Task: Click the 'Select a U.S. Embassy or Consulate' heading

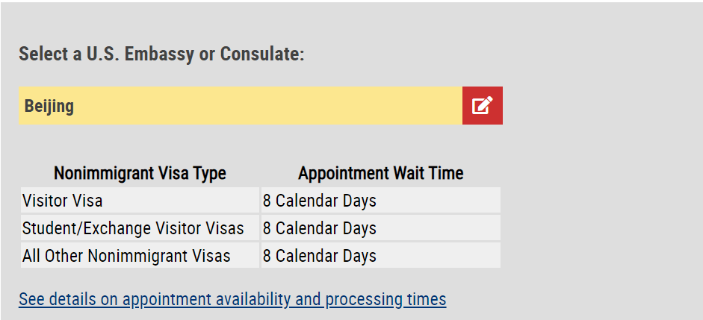Action: coord(161,54)
